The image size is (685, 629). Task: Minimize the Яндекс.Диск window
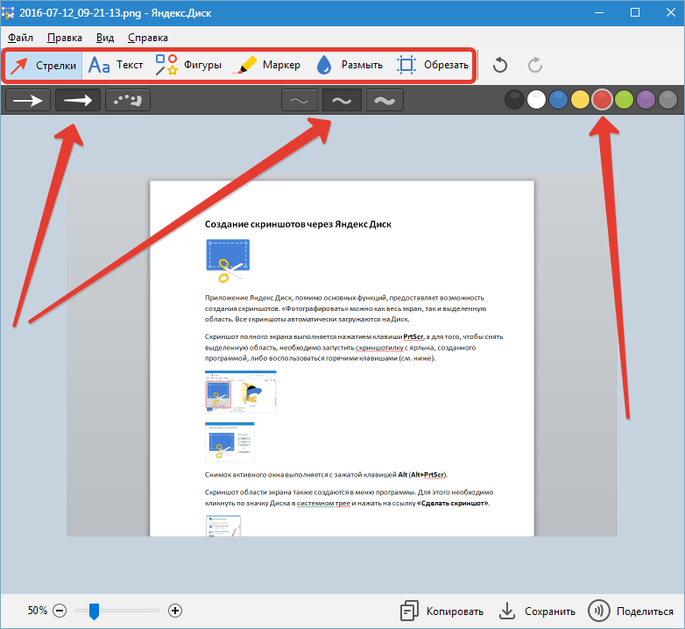pyautogui.click(x=599, y=12)
